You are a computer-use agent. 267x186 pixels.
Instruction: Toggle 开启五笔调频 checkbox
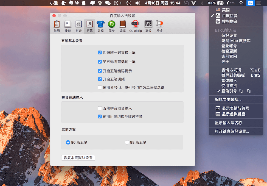pos(100,79)
